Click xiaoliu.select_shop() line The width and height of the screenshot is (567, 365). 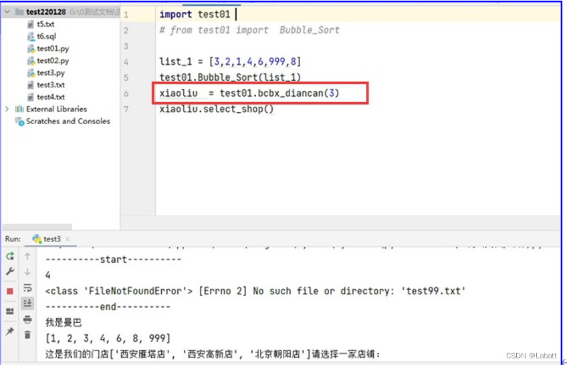217,109
